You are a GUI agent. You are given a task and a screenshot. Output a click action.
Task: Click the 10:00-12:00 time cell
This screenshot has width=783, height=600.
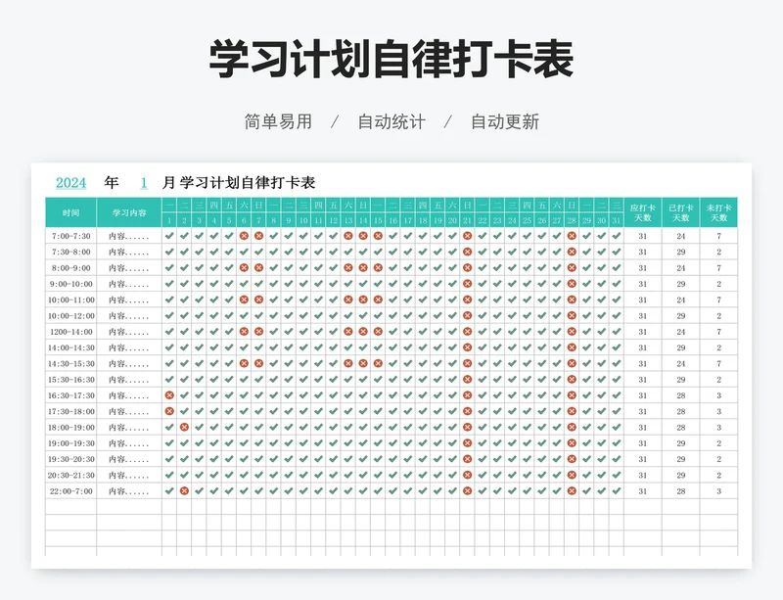coord(70,316)
